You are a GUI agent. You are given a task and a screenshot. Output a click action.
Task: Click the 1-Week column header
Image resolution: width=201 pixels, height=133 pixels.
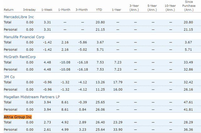pyautogui.click(x=47, y=10)
